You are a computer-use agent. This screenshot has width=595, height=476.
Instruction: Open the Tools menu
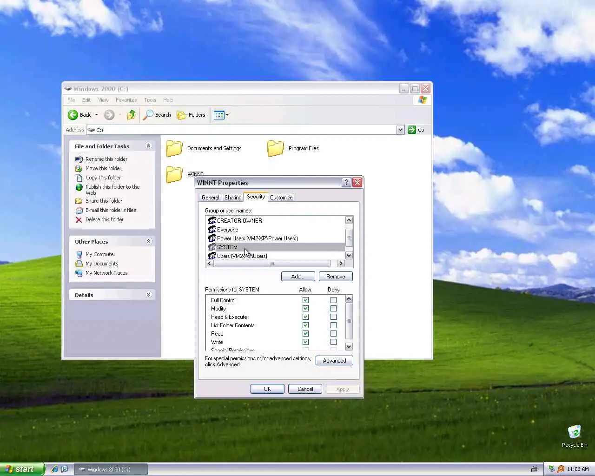(x=150, y=100)
